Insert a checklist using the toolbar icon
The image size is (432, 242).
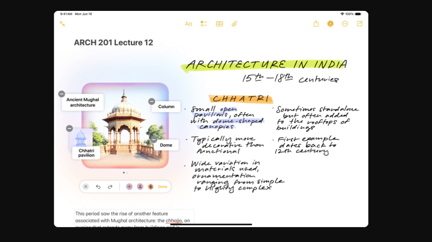coord(204,24)
